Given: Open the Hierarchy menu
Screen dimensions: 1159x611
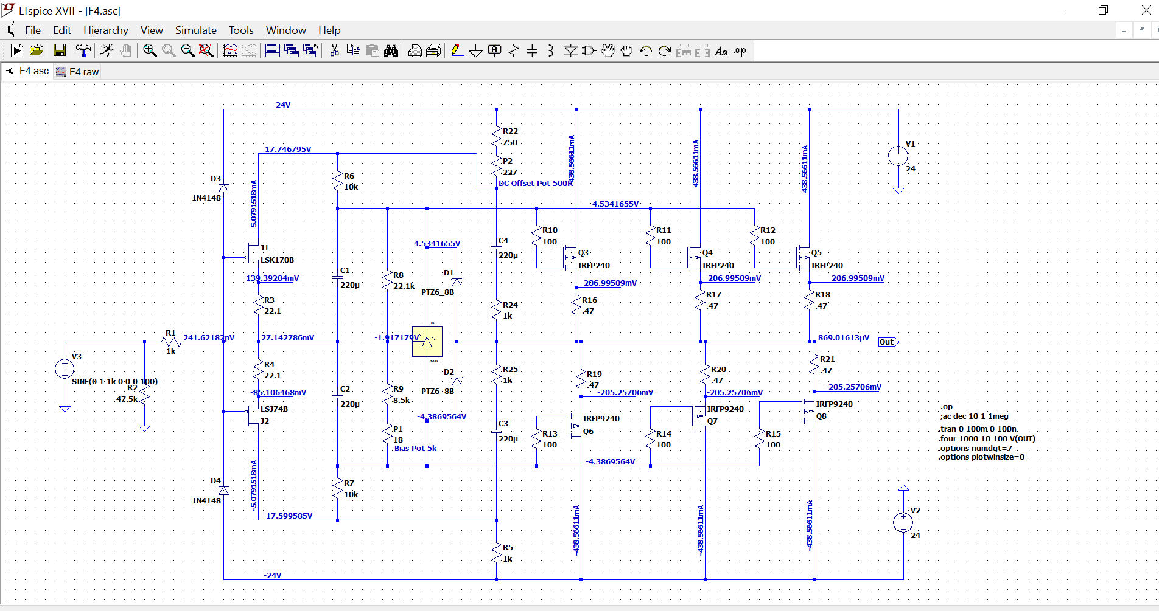Looking at the screenshot, I should [x=106, y=30].
